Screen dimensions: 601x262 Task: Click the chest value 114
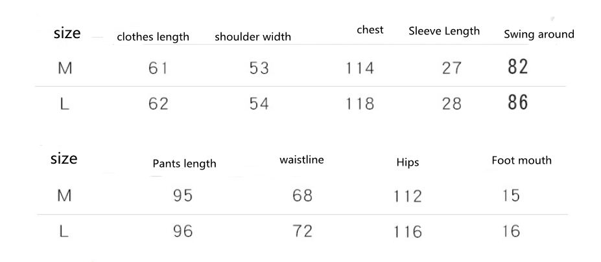pyautogui.click(x=360, y=68)
